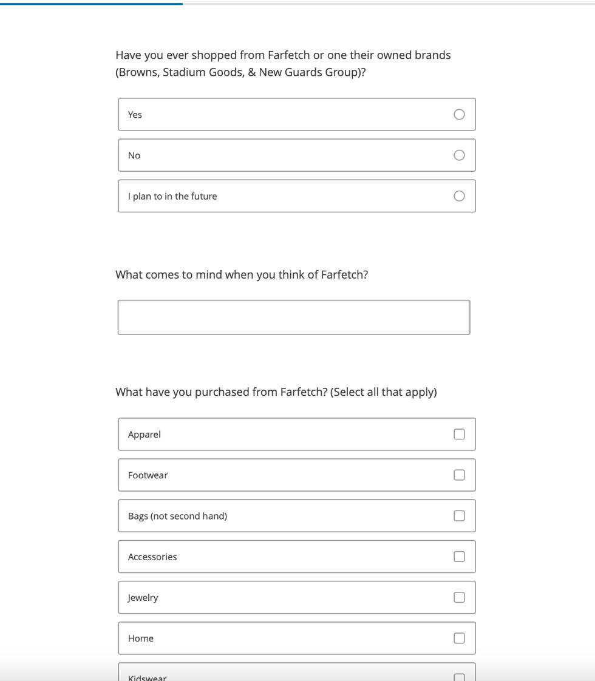The height and width of the screenshot is (681, 595).
Task: Click the 'What have you purchased' question heading
Action: coord(276,392)
